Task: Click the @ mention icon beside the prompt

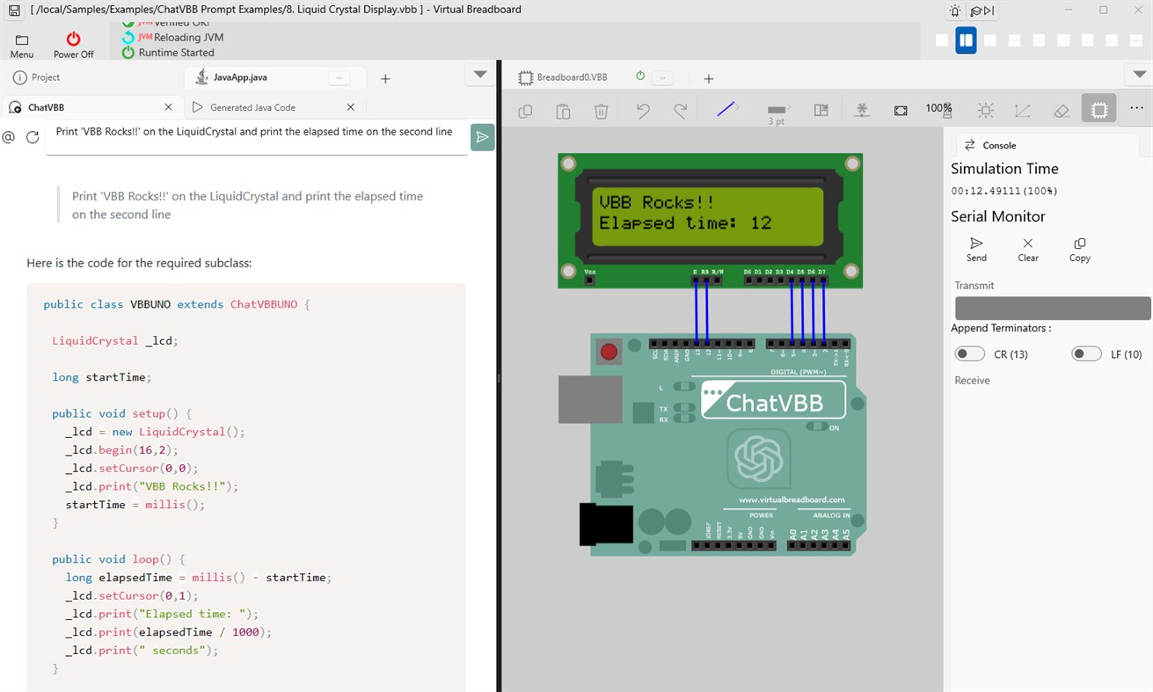Action: [8, 137]
